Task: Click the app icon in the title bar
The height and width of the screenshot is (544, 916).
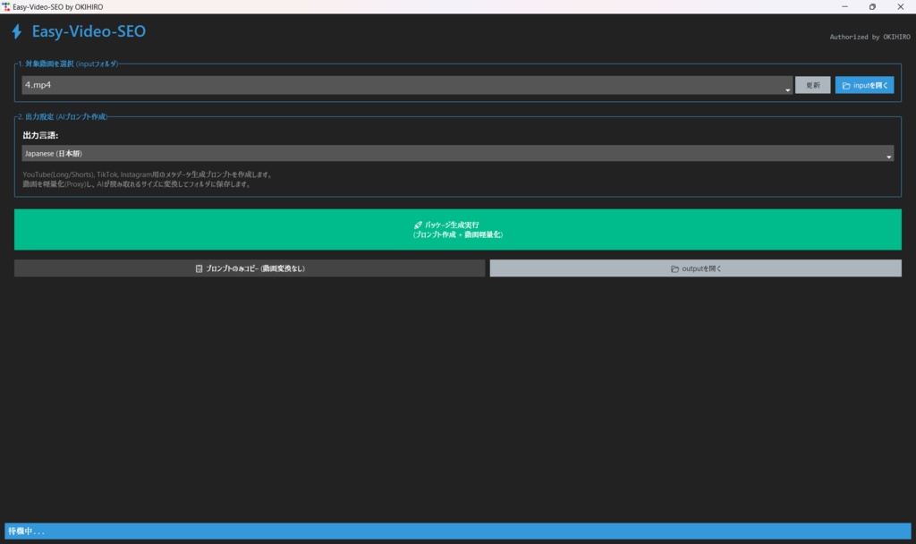Action: (x=6, y=7)
